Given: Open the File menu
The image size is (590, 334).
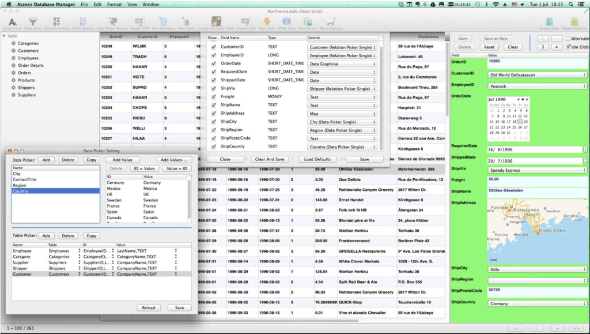Looking at the screenshot, I should point(84,5).
